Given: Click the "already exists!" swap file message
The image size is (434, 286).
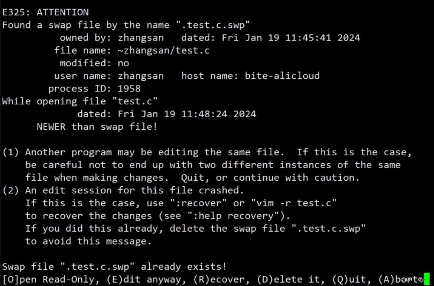Looking at the screenshot, I should coord(183,267).
